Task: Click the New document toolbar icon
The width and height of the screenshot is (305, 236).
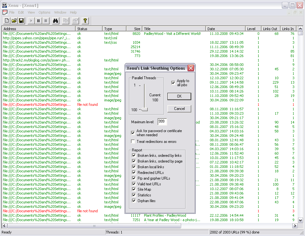Action: pyautogui.click(x=7, y=21)
